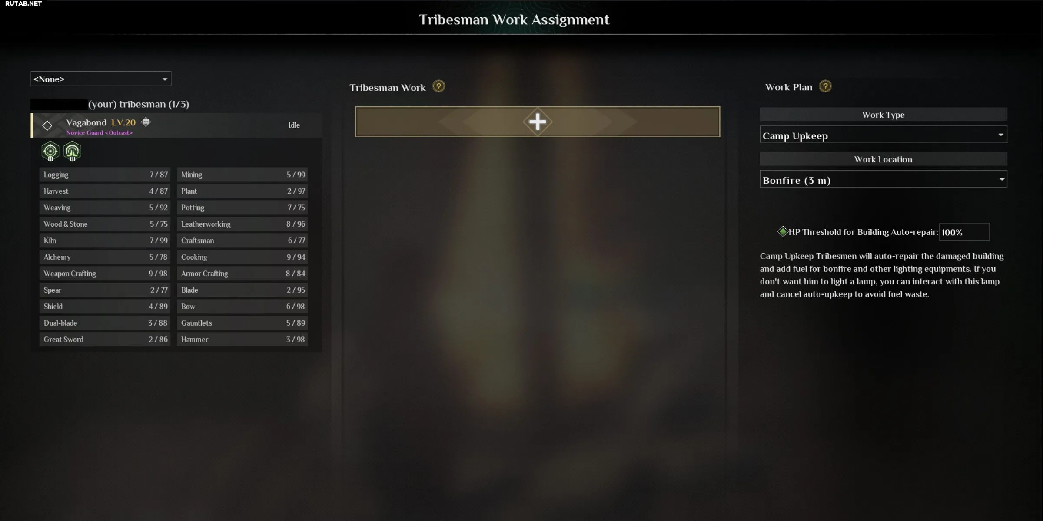This screenshot has width=1043, height=521.
Task: Toggle the second tribesman role icon panel
Action: pyautogui.click(x=72, y=151)
